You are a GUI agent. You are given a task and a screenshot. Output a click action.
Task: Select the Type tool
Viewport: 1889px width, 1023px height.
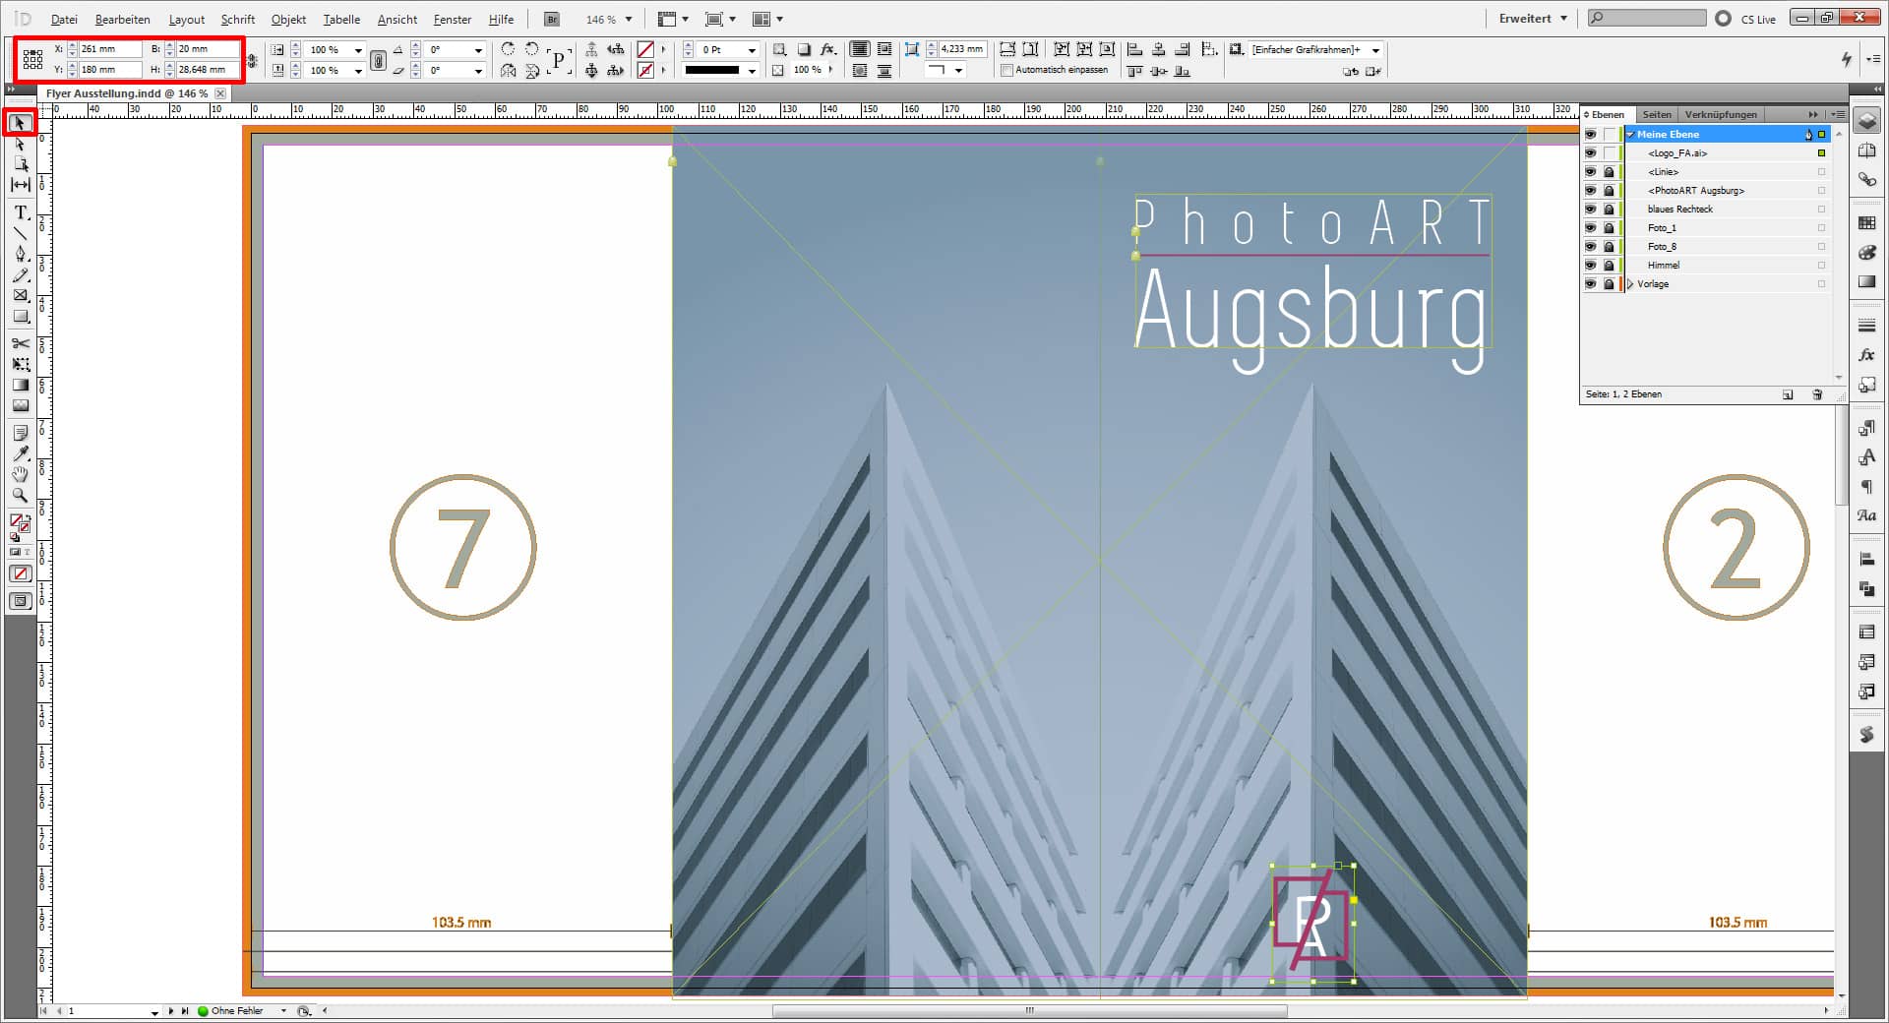click(20, 212)
